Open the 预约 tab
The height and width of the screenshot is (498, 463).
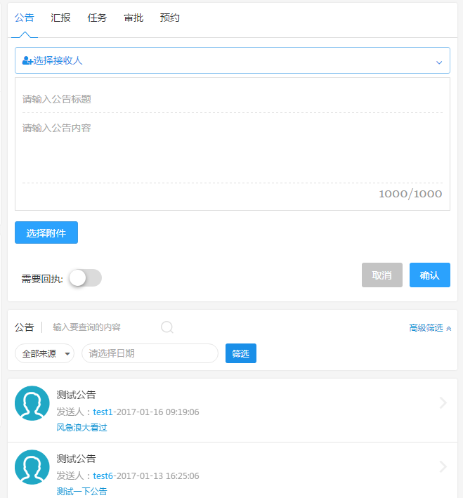click(x=170, y=18)
